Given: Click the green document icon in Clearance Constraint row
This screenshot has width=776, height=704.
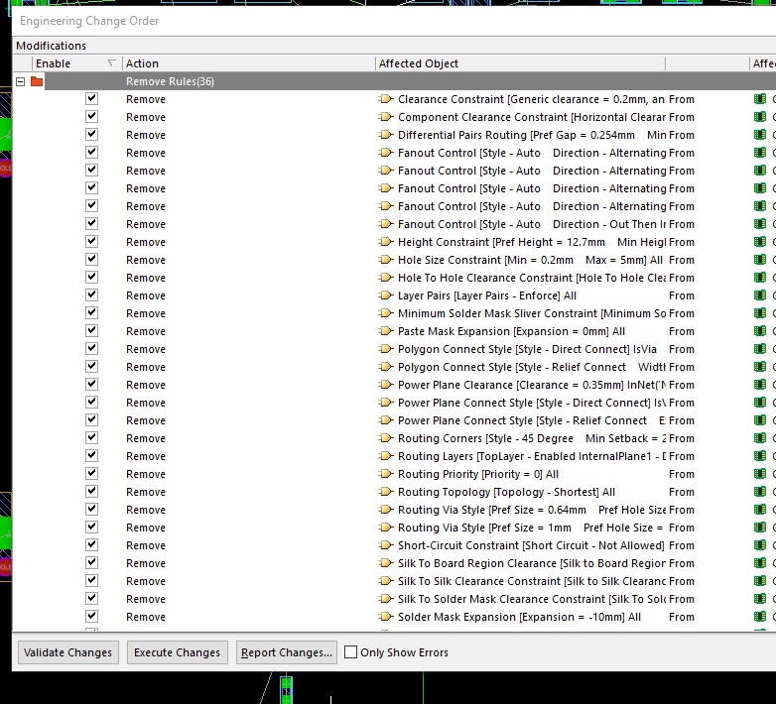Looking at the screenshot, I should [x=760, y=99].
